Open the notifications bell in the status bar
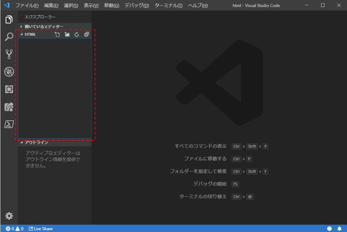This screenshot has height=232, width=347. tap(339, 229)
